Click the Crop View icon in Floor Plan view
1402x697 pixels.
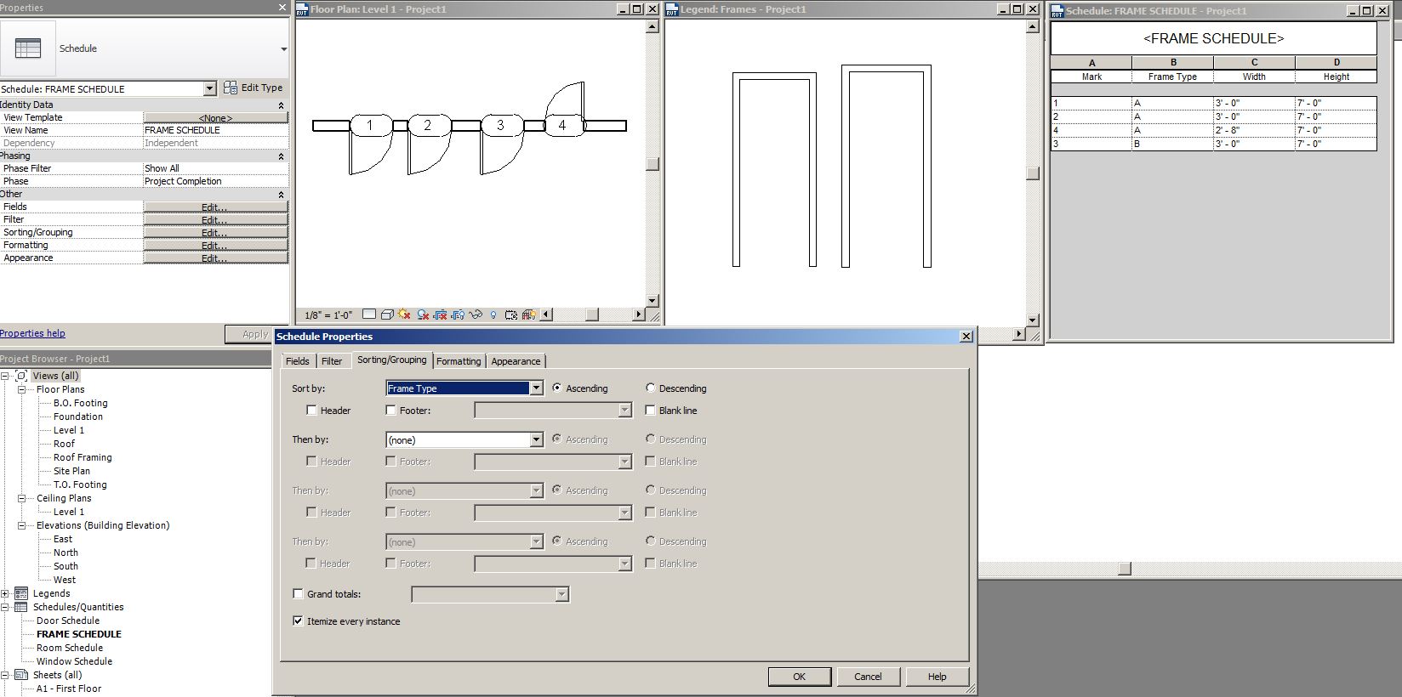(x=440, y=314)
